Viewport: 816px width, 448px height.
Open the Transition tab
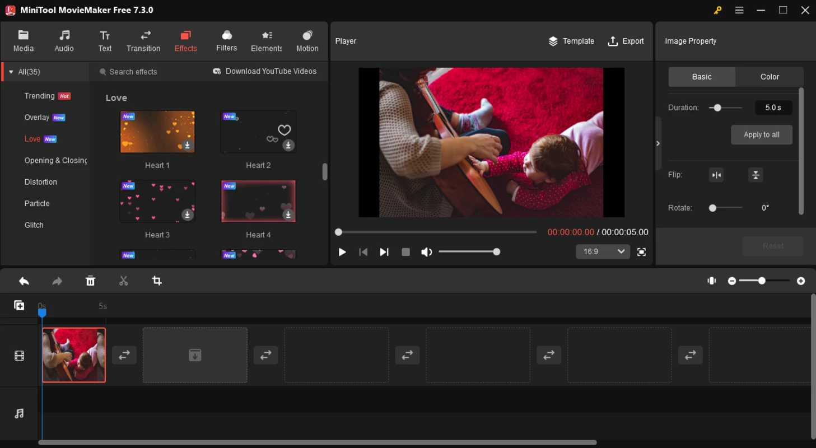click(x=143, y=41)
